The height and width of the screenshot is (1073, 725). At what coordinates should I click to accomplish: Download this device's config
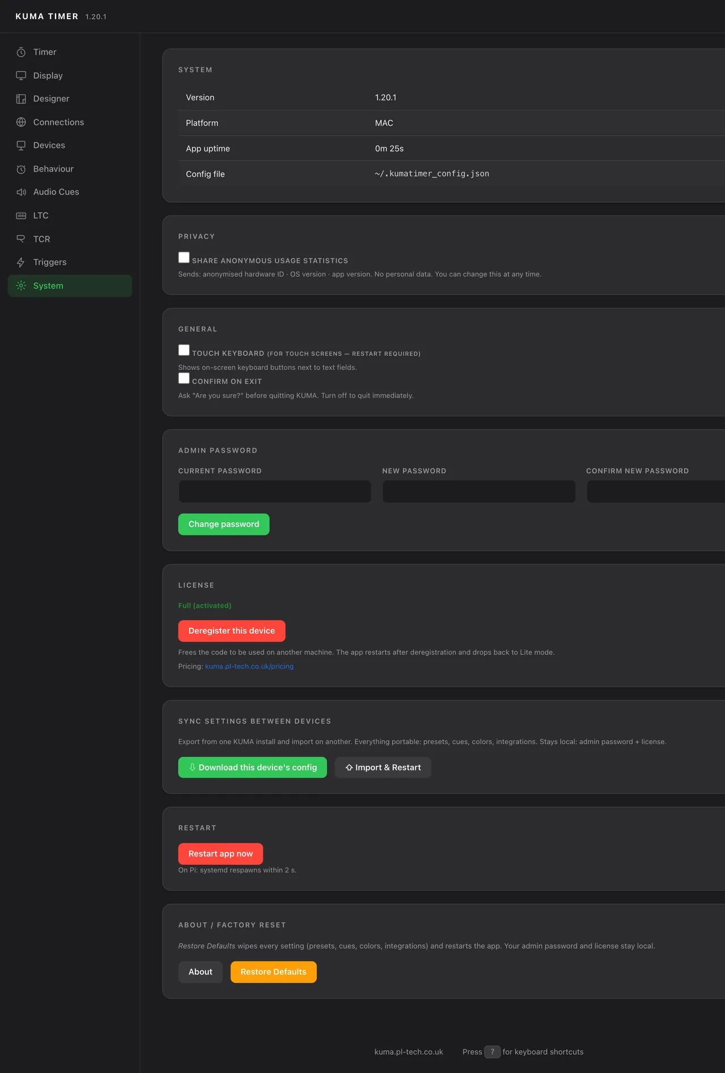pyautogui.click(x=253, y=768)
